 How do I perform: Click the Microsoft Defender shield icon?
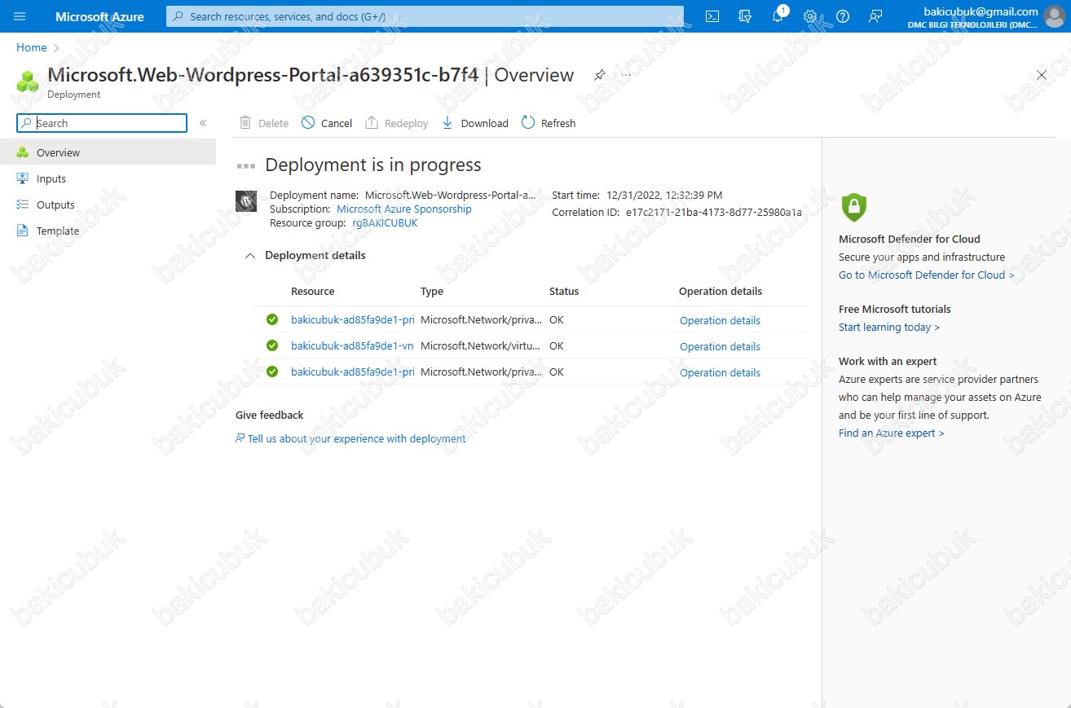pos(853,207)
